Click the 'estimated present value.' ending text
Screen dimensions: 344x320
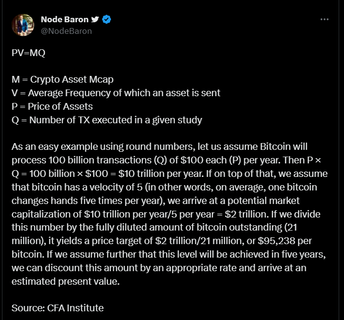(65, 281)
